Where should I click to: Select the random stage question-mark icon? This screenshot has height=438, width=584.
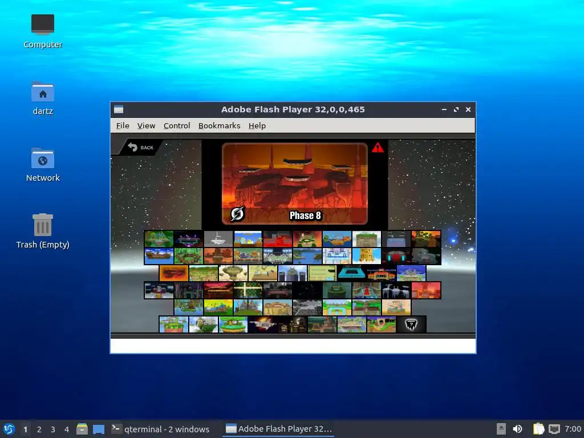tap(411, 325)
